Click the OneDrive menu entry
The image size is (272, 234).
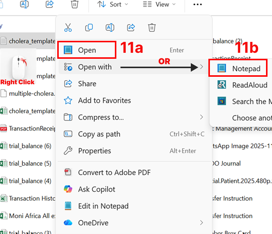[134, 223]
